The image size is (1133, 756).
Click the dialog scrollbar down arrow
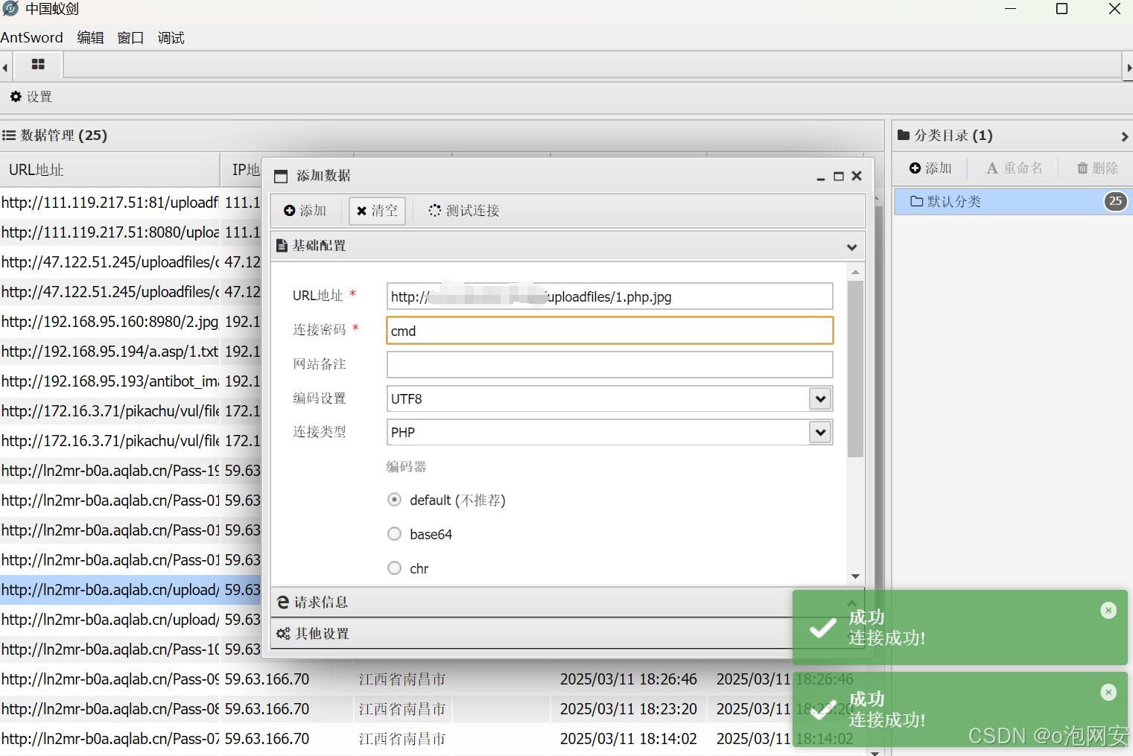(x=855, y=576)
